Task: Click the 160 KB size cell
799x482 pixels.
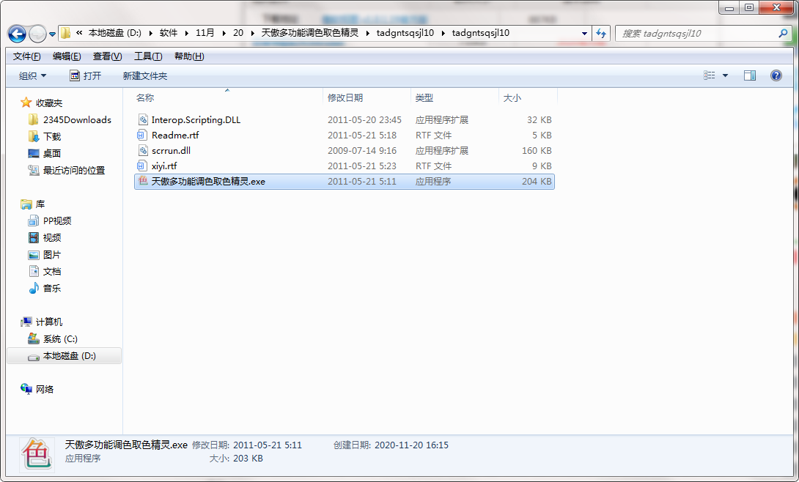Action: 537,151
